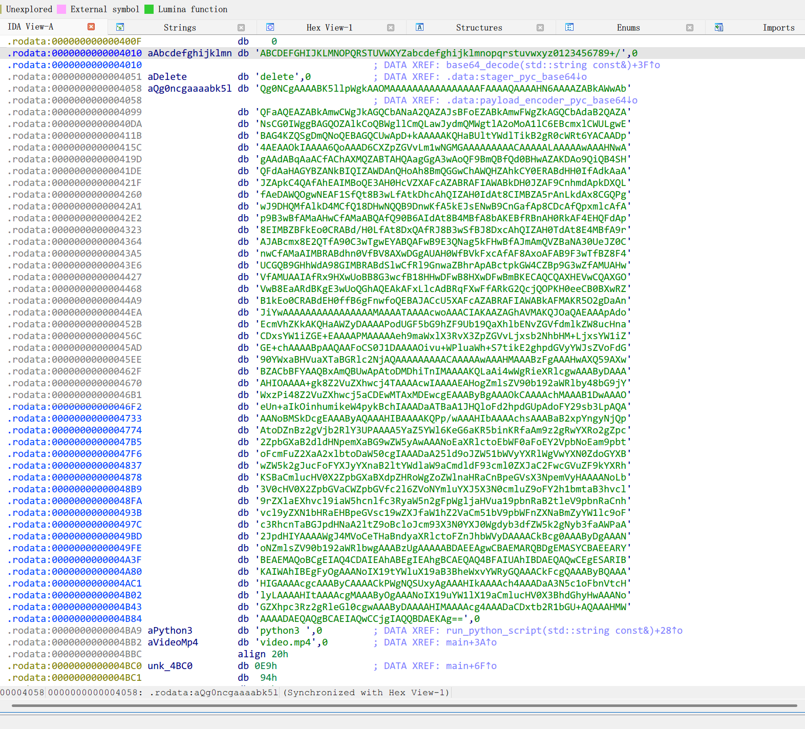
Task: Click the horizontal scrollbar at the bottom
Action: click(x=404, y=705)
